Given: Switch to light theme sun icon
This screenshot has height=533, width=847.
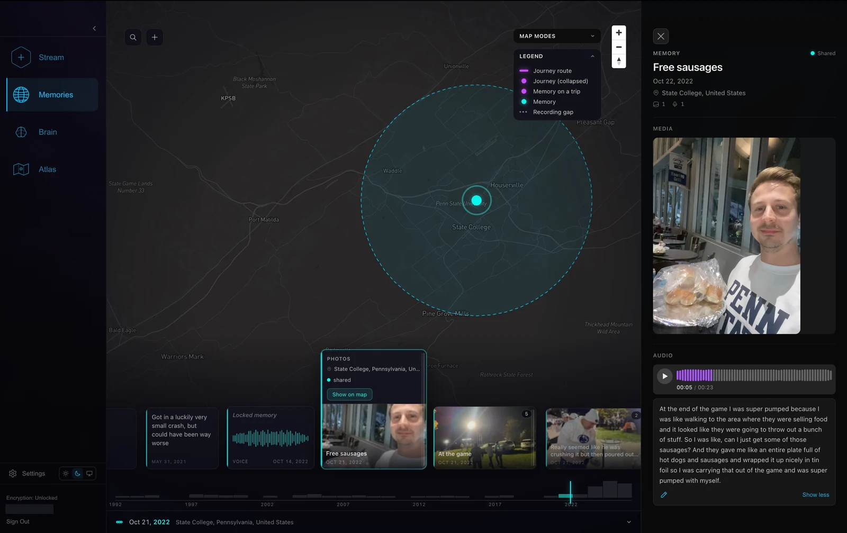Looking at the screenshot, I should tap(66, 473).
